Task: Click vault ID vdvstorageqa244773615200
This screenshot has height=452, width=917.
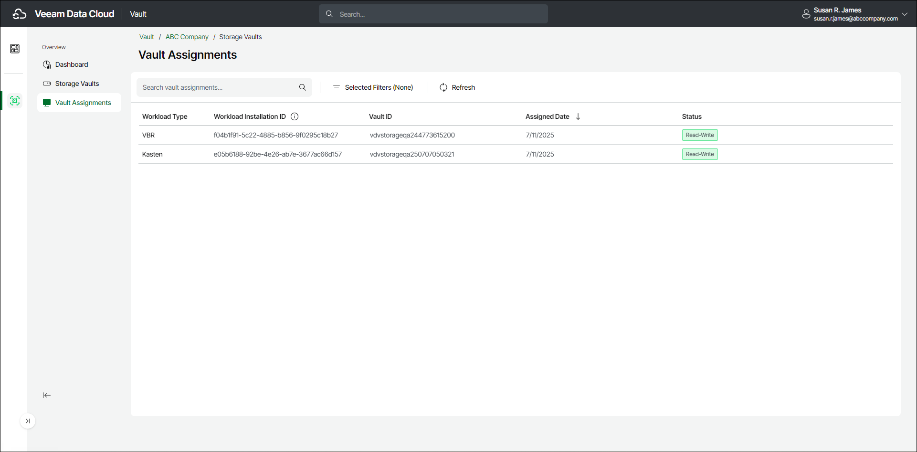Action: (412, 135)
